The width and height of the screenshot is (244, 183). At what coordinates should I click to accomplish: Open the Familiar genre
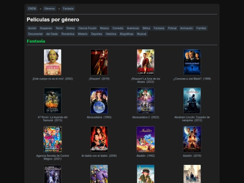coord(201,28)
